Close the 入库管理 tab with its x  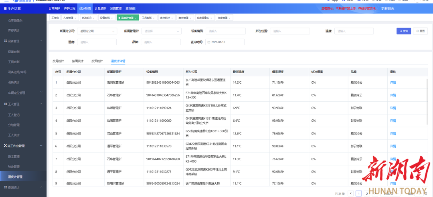click(x=75, y=18)
